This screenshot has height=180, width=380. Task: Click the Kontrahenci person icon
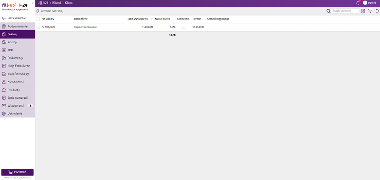click(4, 82)
